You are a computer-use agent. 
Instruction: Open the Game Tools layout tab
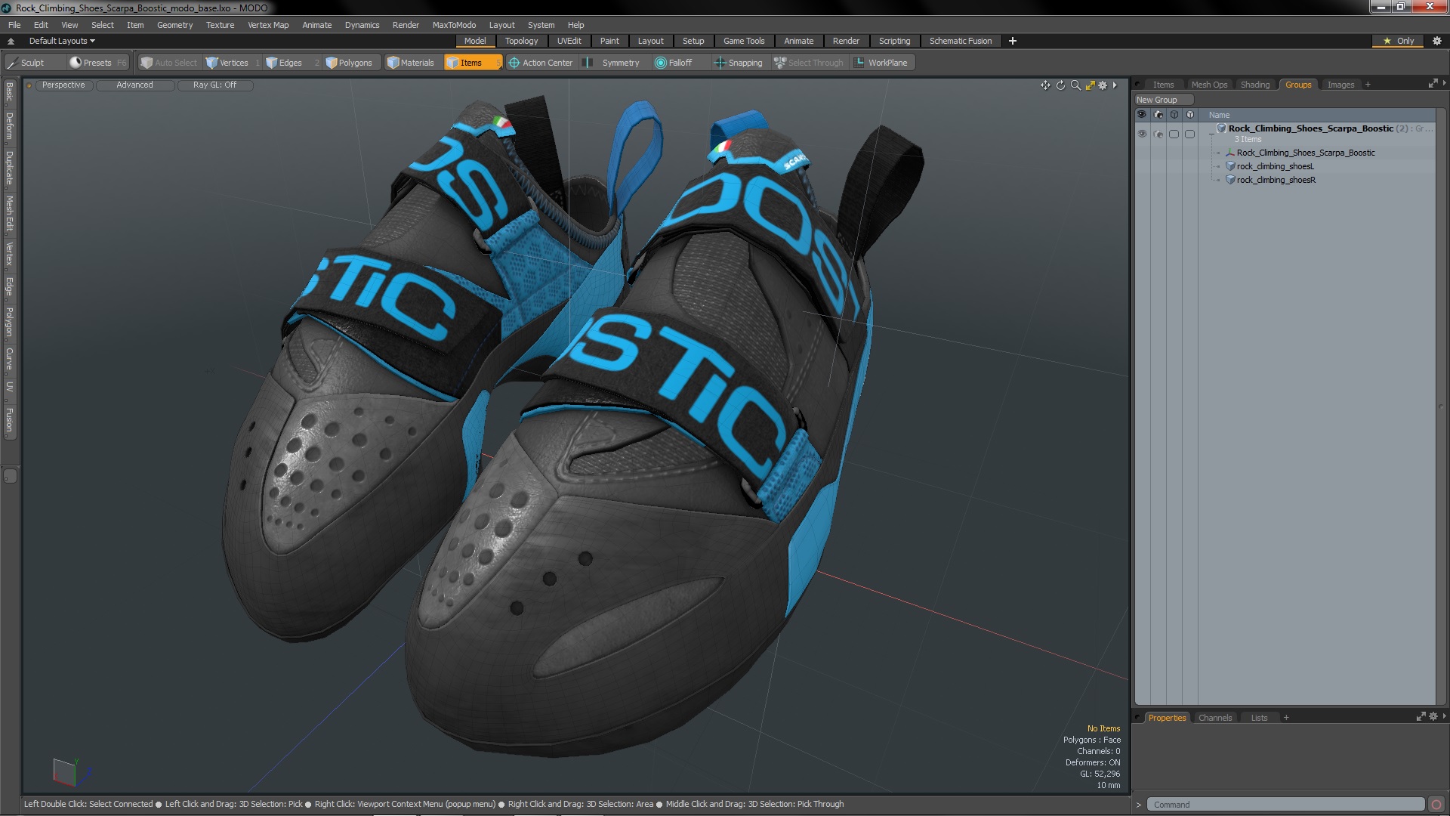(744, 41)
